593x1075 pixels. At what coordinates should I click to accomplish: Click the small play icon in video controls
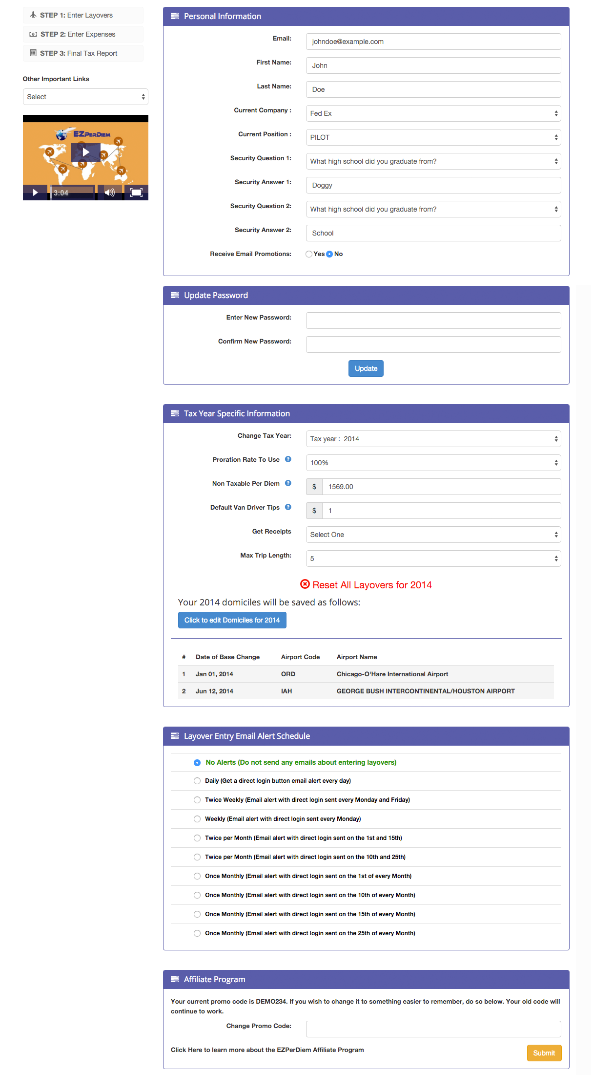click(35, 193)
